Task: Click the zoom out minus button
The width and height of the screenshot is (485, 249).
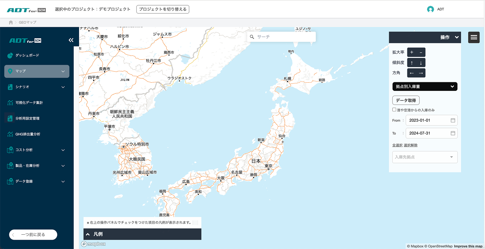Action: point(421,52)
